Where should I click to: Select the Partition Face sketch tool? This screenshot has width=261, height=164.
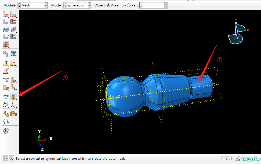coord(13,80)
